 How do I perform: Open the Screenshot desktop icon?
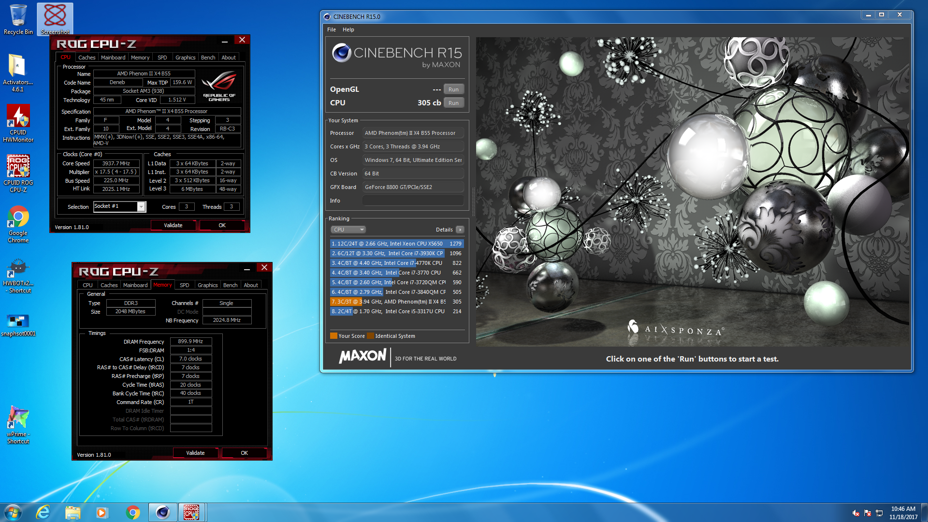tap(55, 19)
